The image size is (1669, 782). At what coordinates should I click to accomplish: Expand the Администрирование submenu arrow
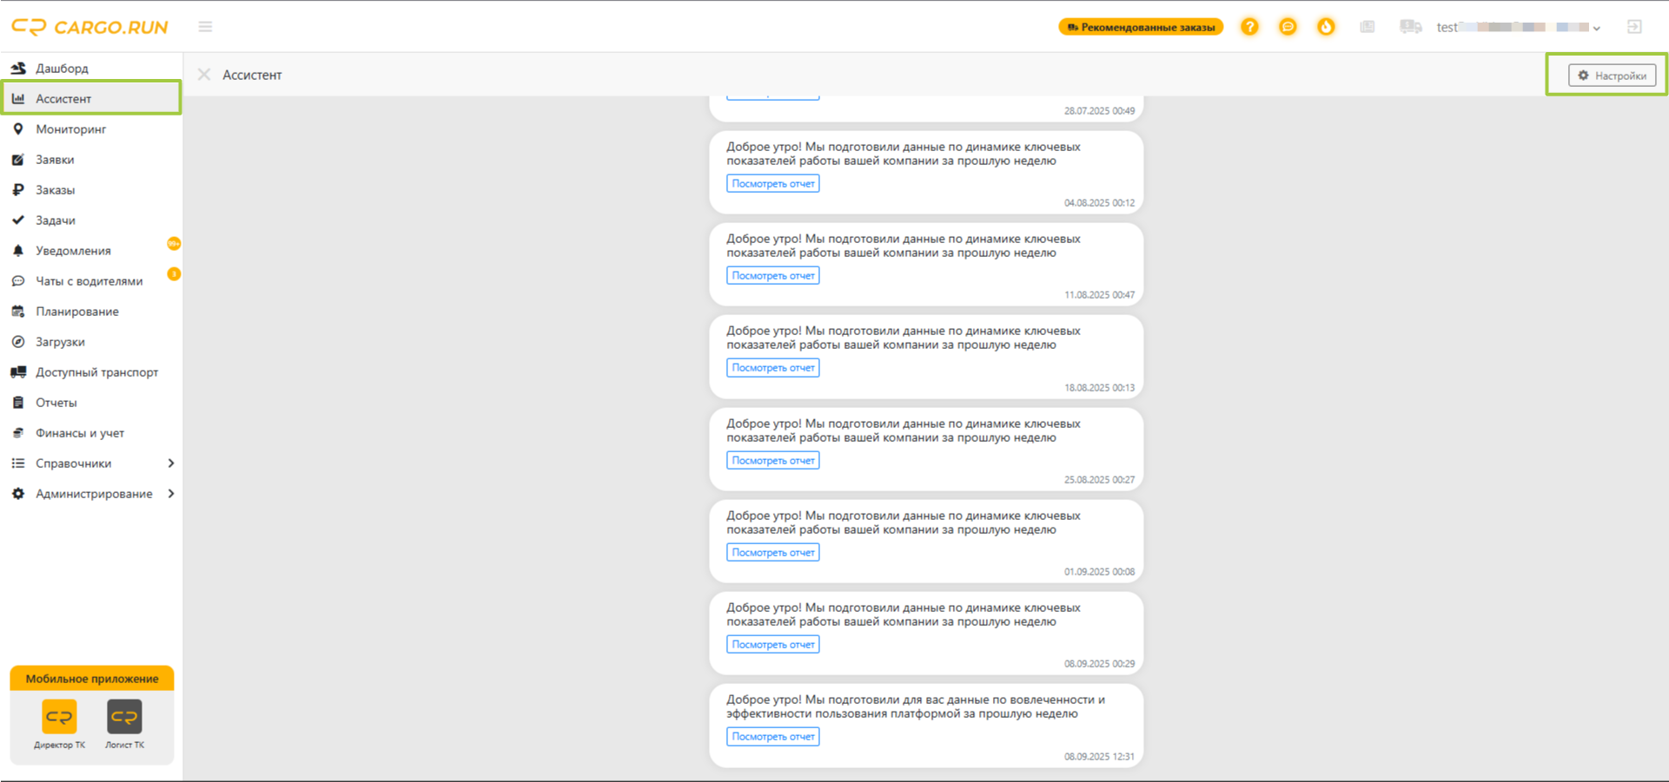(x=171, y=494)
